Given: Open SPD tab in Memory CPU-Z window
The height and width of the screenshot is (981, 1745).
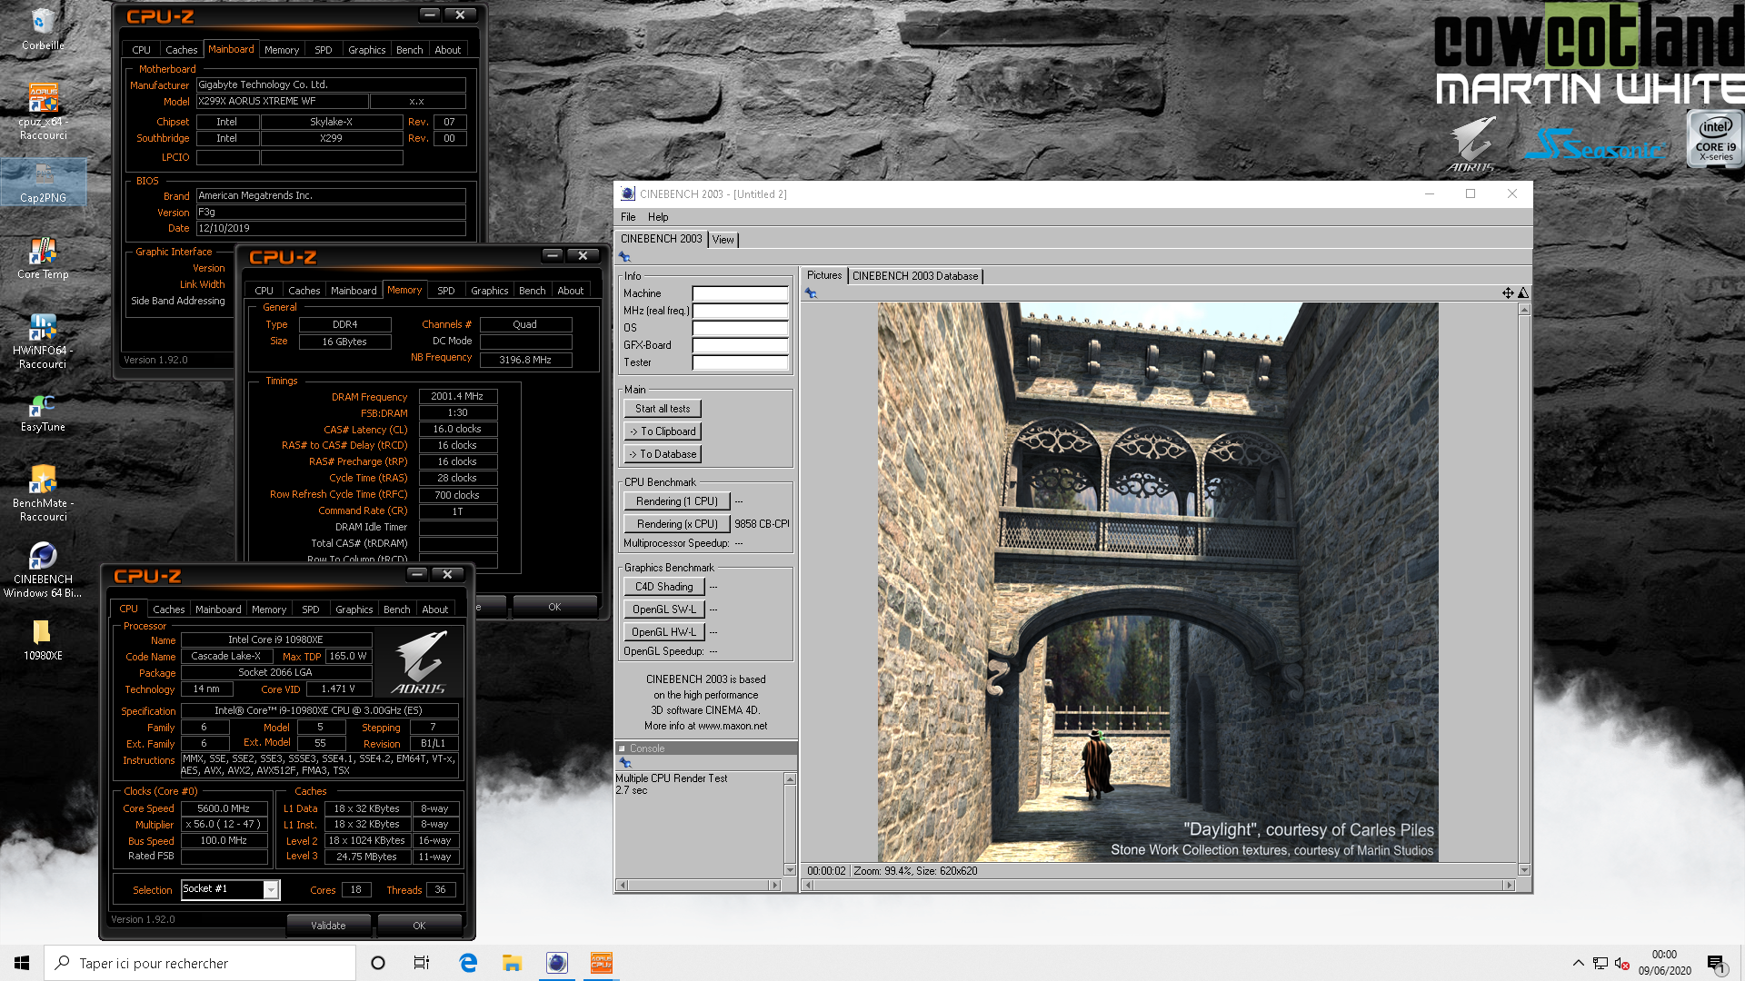Looking at the screenshot, I should point(445,291).
